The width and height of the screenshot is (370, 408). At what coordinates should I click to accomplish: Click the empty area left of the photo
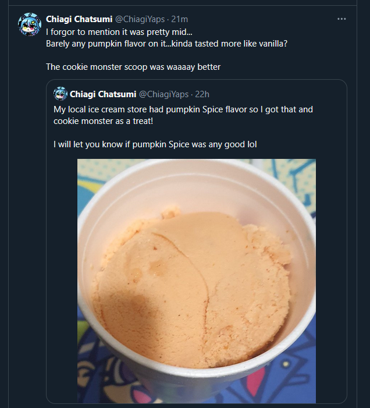click(x=62, y=279)
